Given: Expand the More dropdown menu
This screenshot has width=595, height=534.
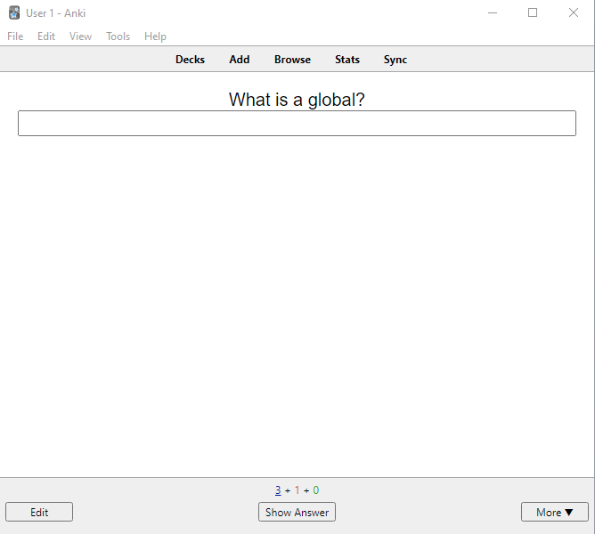Looking at the screenshot, I should (x=554, y=512).
